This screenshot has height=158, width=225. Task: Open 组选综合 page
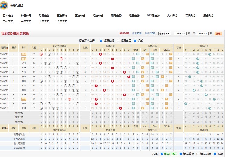coord(98,16)
